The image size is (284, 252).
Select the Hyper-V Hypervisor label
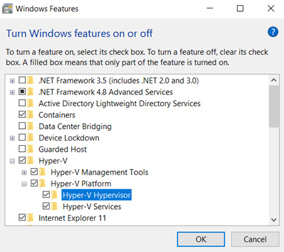point(97,195)
